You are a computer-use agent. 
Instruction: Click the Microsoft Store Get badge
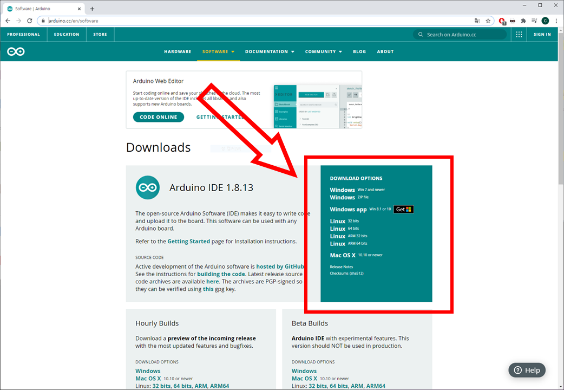point(403,209)
